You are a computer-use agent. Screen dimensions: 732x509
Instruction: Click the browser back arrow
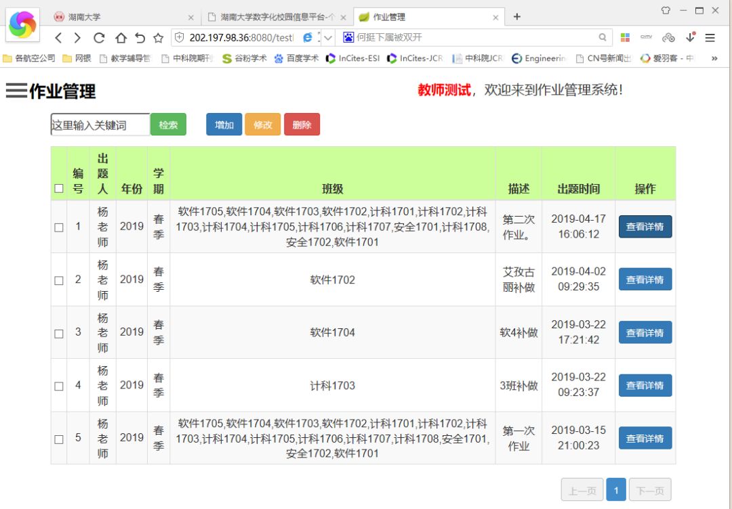(58, 38)
